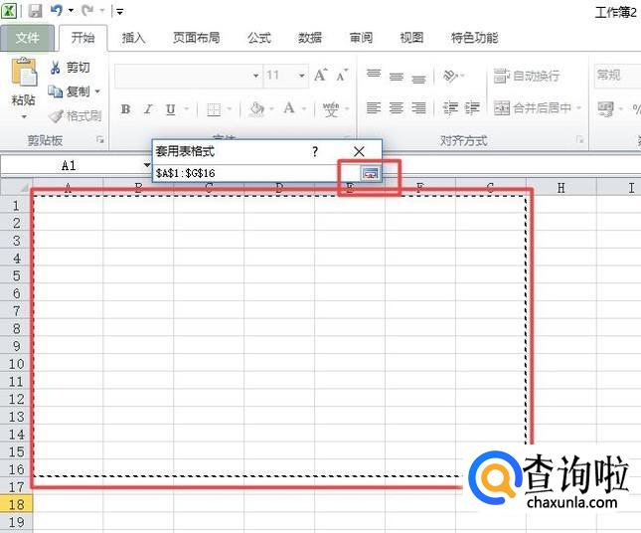Open the 公式 (Formulas) tab
The image size is (641, 533).
point(259,38)
